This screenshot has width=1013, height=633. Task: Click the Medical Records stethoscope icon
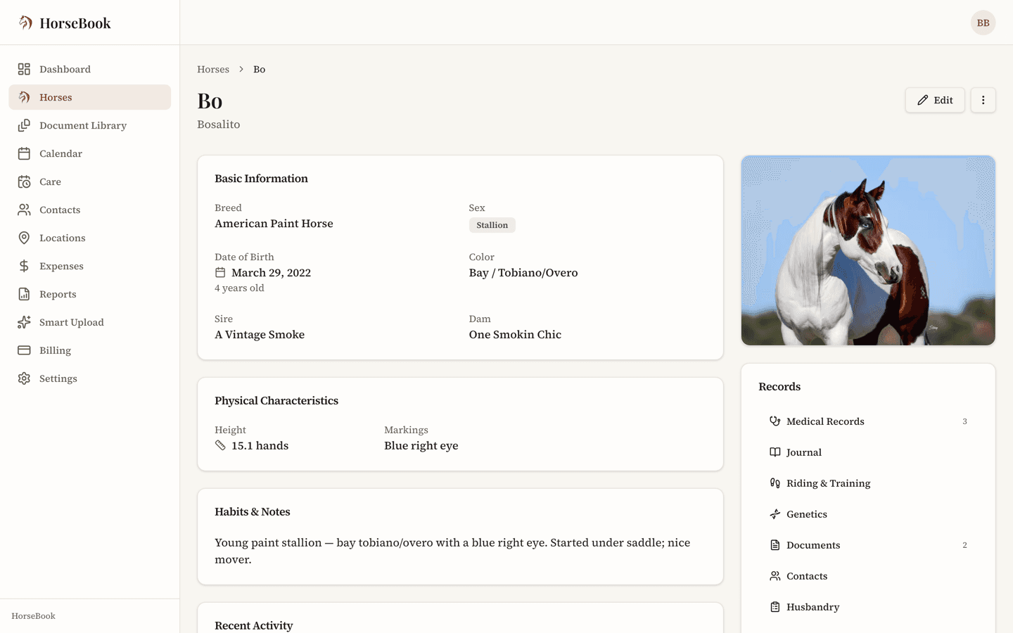775,421
